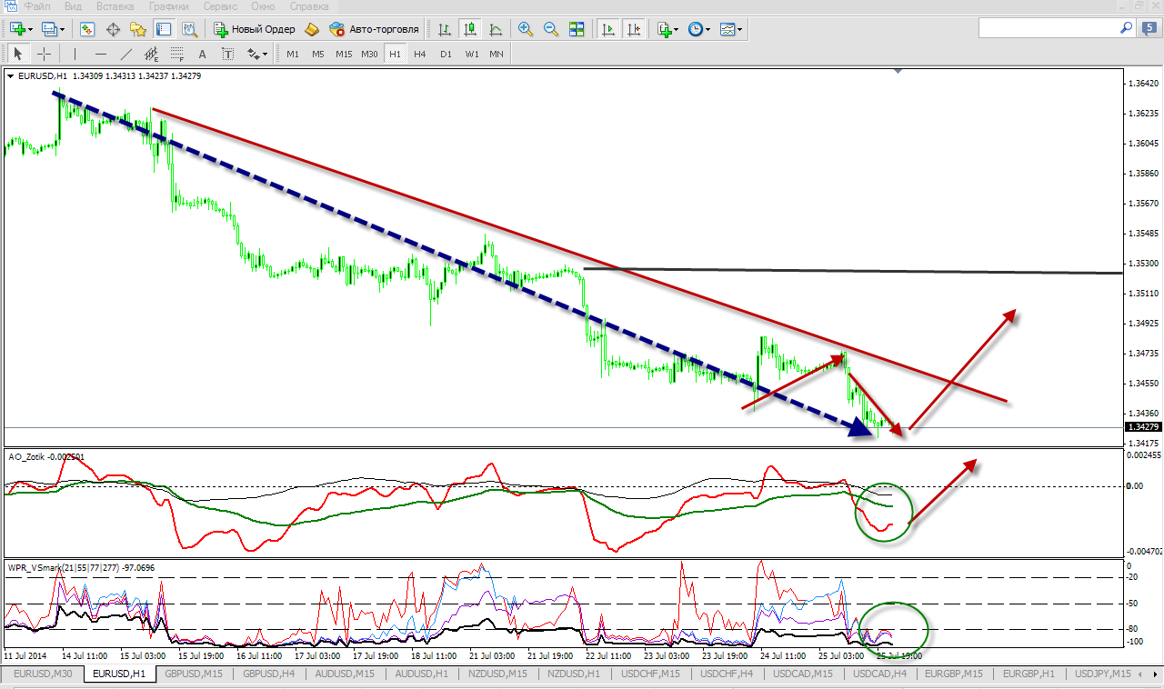Toggle candlestick chart display mode
This screenshot has width=1164, height=689.
(471, 29)
